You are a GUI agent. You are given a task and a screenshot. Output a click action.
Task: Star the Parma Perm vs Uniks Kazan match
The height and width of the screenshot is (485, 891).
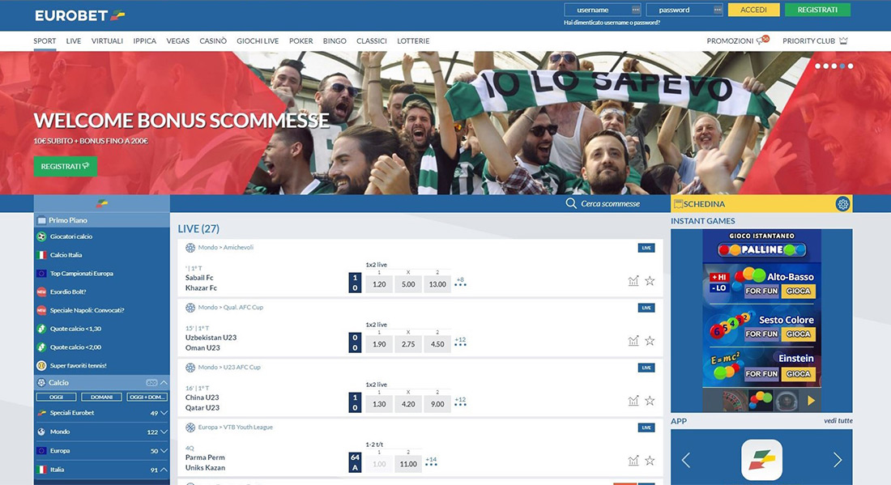click(650, 461)
